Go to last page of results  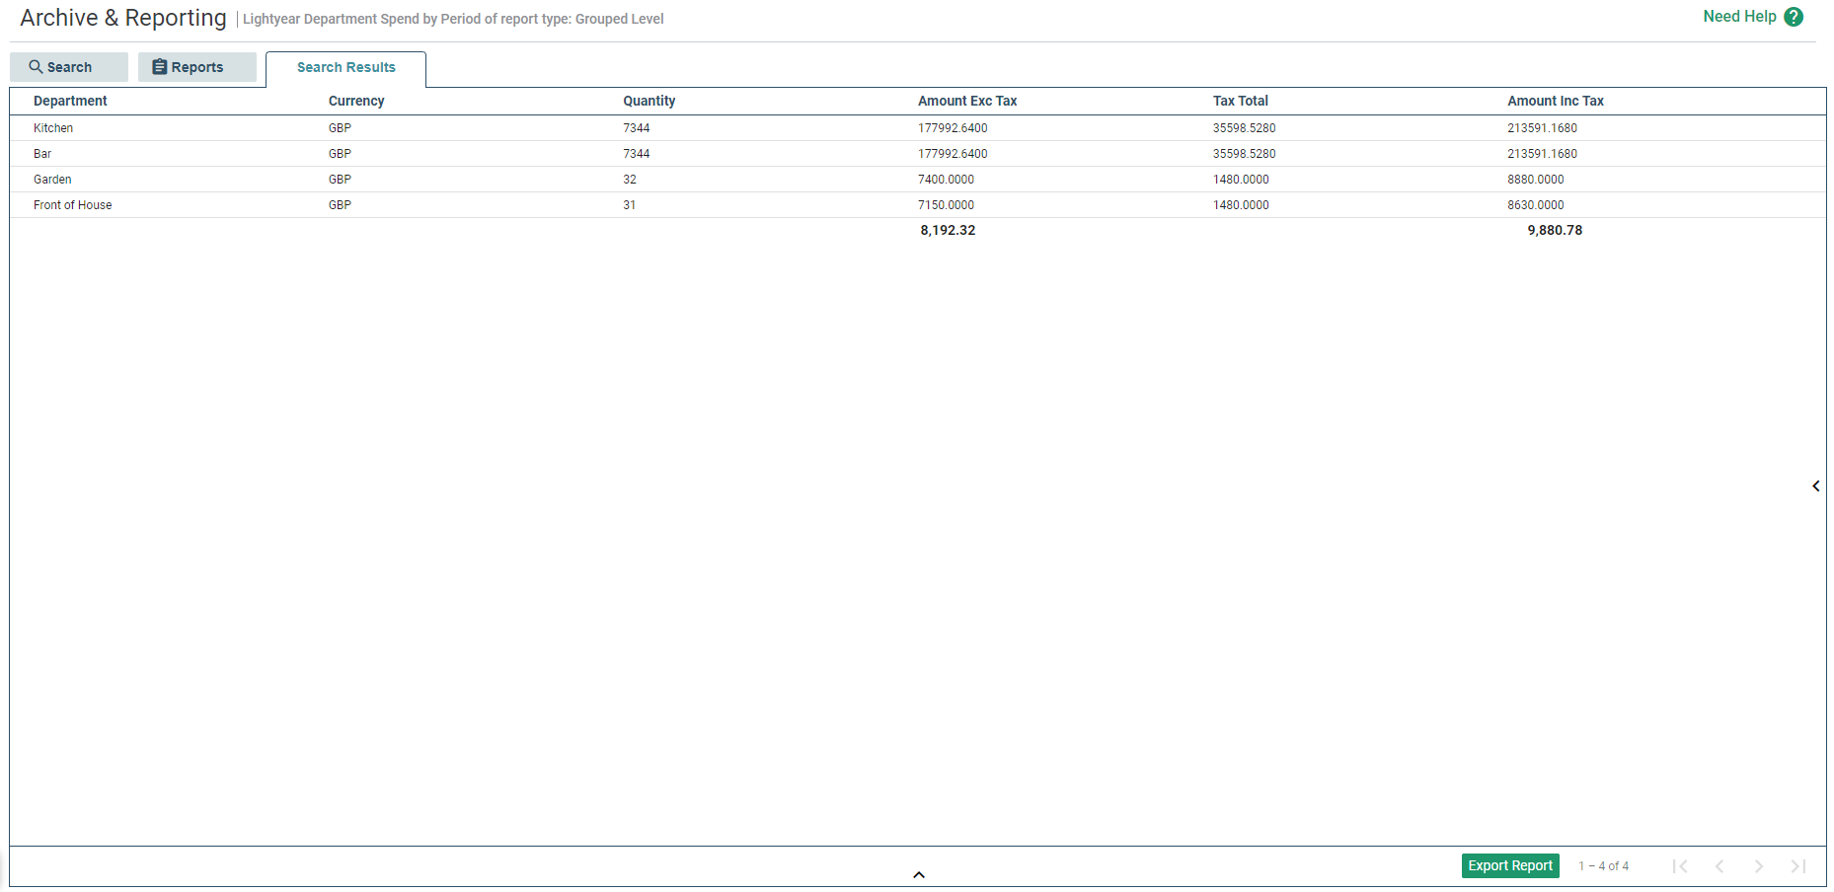pos(1798,866)
